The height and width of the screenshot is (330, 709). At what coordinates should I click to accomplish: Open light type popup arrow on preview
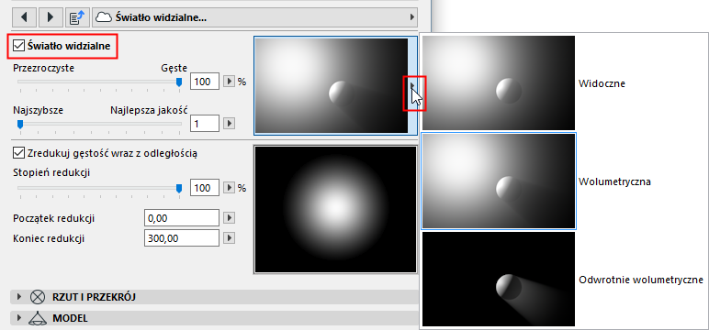(412, 85)
